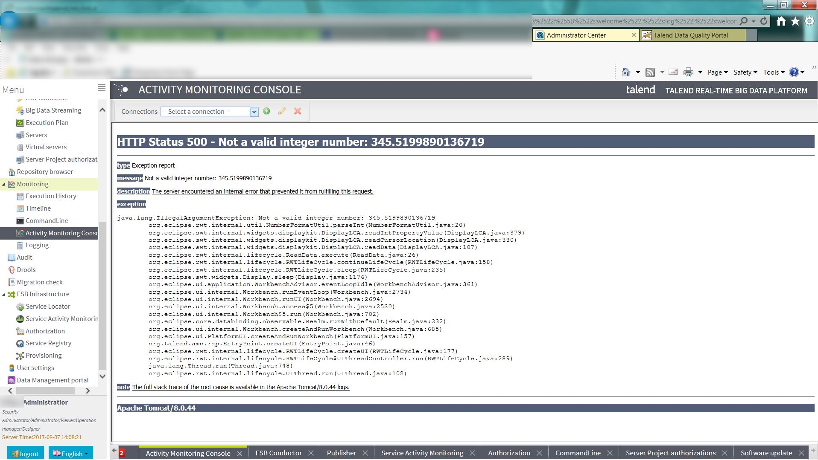Open the Logging monitoring console
818x460 pixels.
(x=36, y=245)
